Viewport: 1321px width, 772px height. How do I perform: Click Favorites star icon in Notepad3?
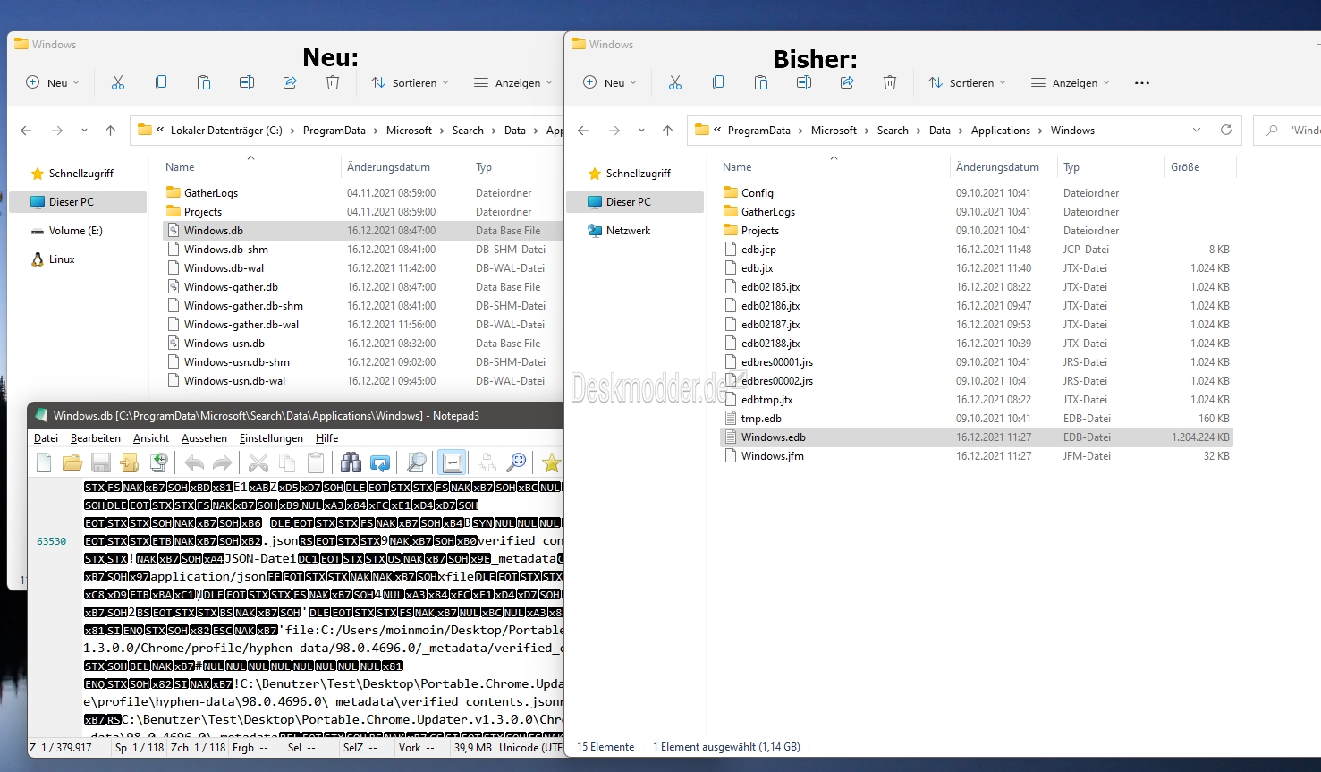click(552, 462)
